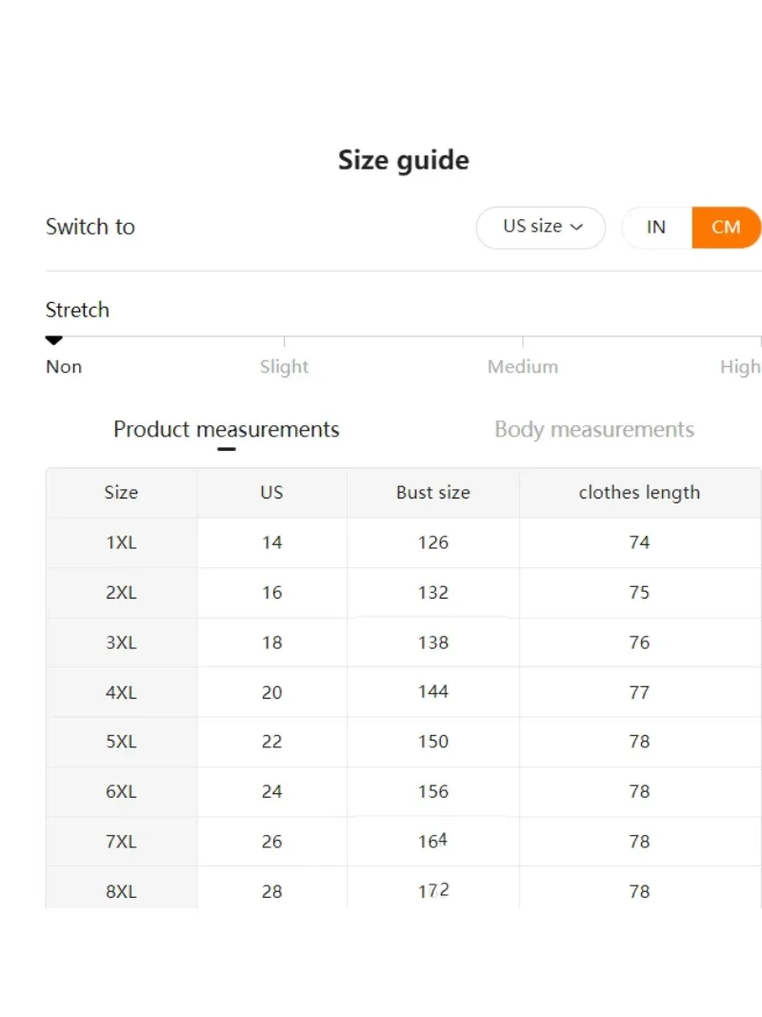This screenshot has width=762, height=1017.
Task: Click the Bust size column header
Action: pyautogui.click(x=432, y=492)
